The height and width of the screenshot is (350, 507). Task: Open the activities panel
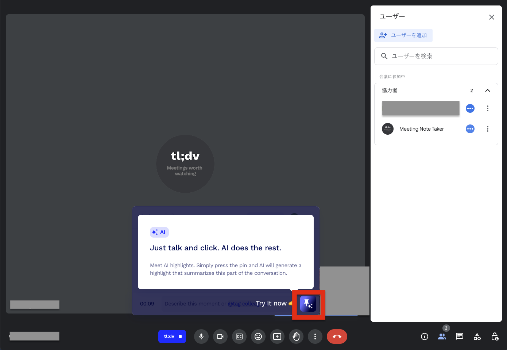[477, 336]
